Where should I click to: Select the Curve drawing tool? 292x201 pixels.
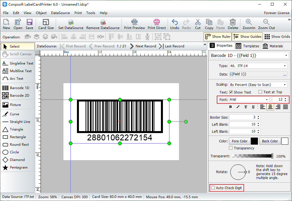tap(18, 114)
